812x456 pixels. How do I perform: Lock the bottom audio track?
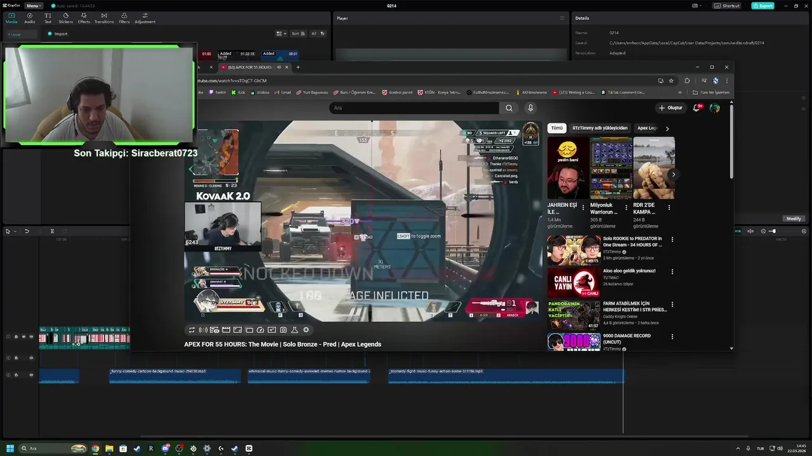click(16, 375)
